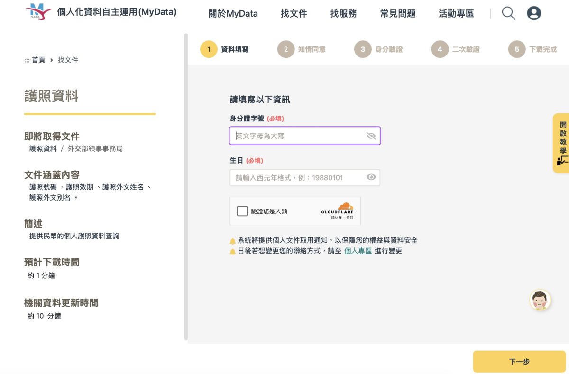The image size is (569, 374).
Task: Open the user account profile icon
Action: [534, 13]
